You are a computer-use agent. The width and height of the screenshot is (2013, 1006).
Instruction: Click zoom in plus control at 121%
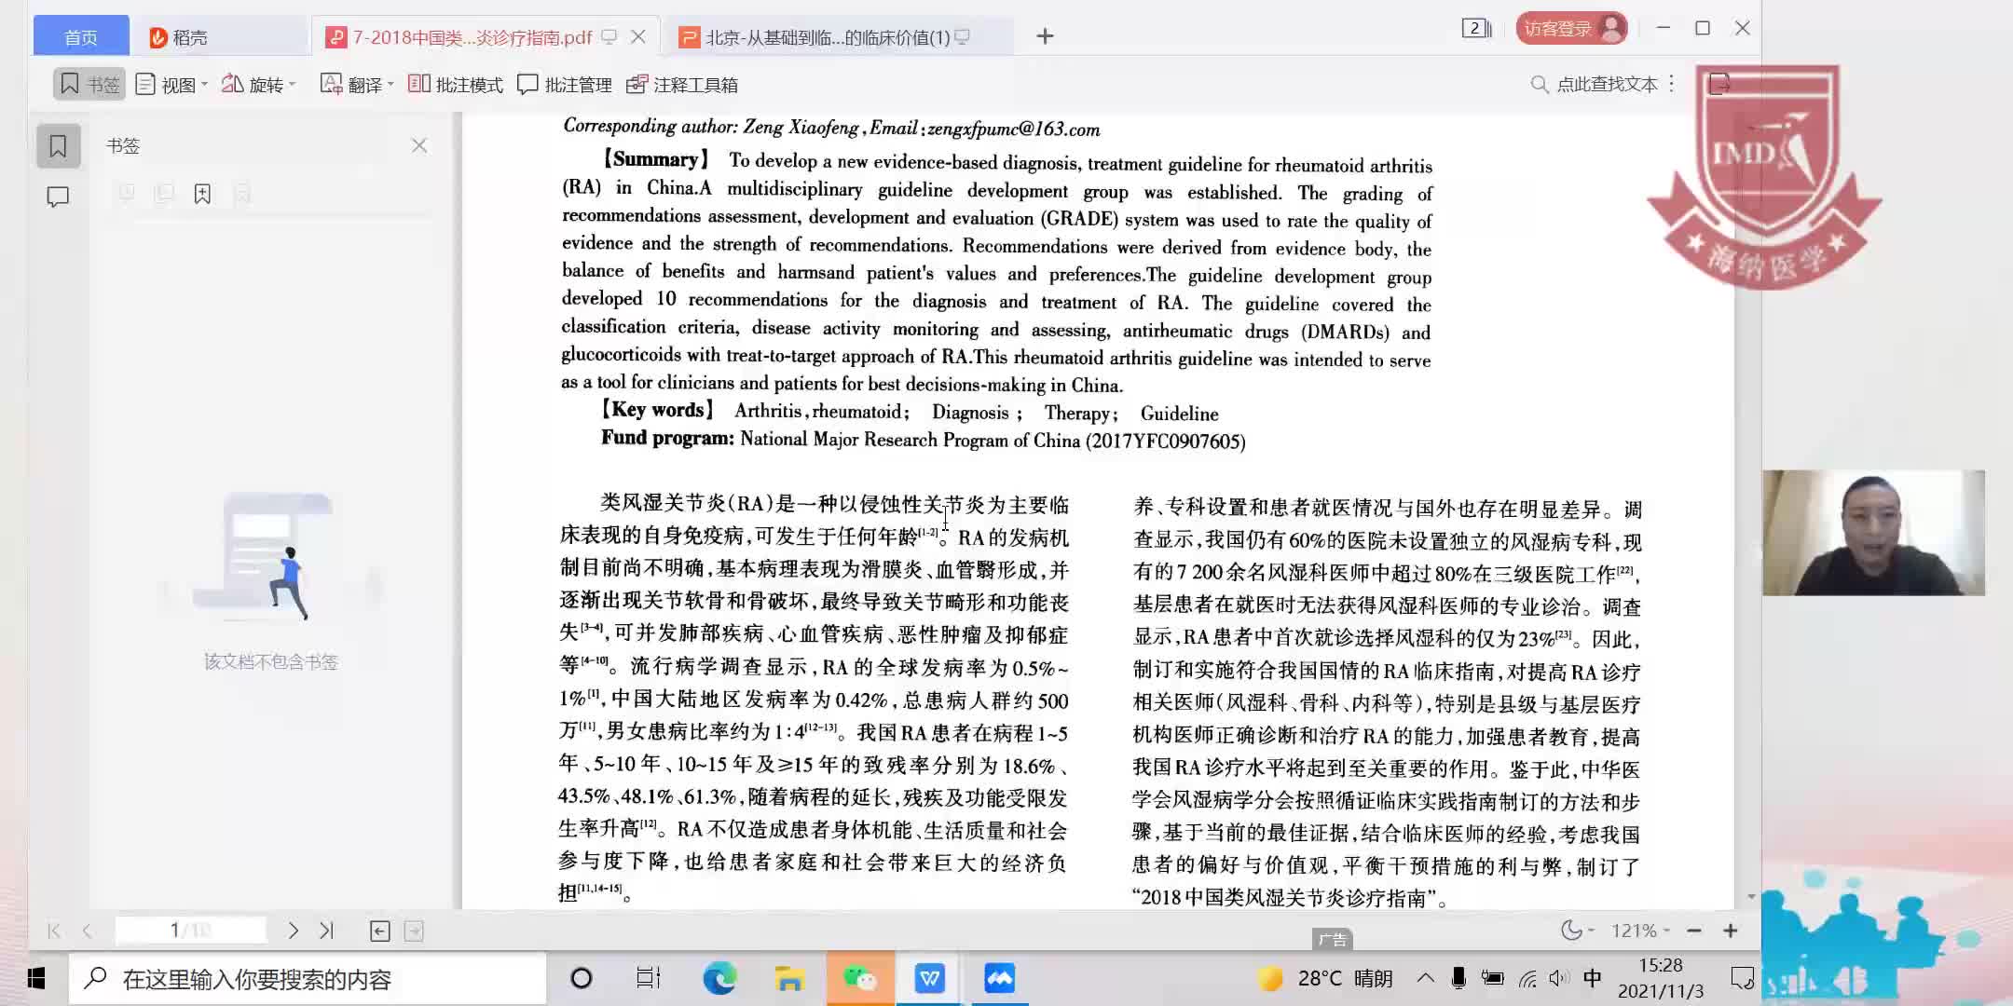[1731, 930]
